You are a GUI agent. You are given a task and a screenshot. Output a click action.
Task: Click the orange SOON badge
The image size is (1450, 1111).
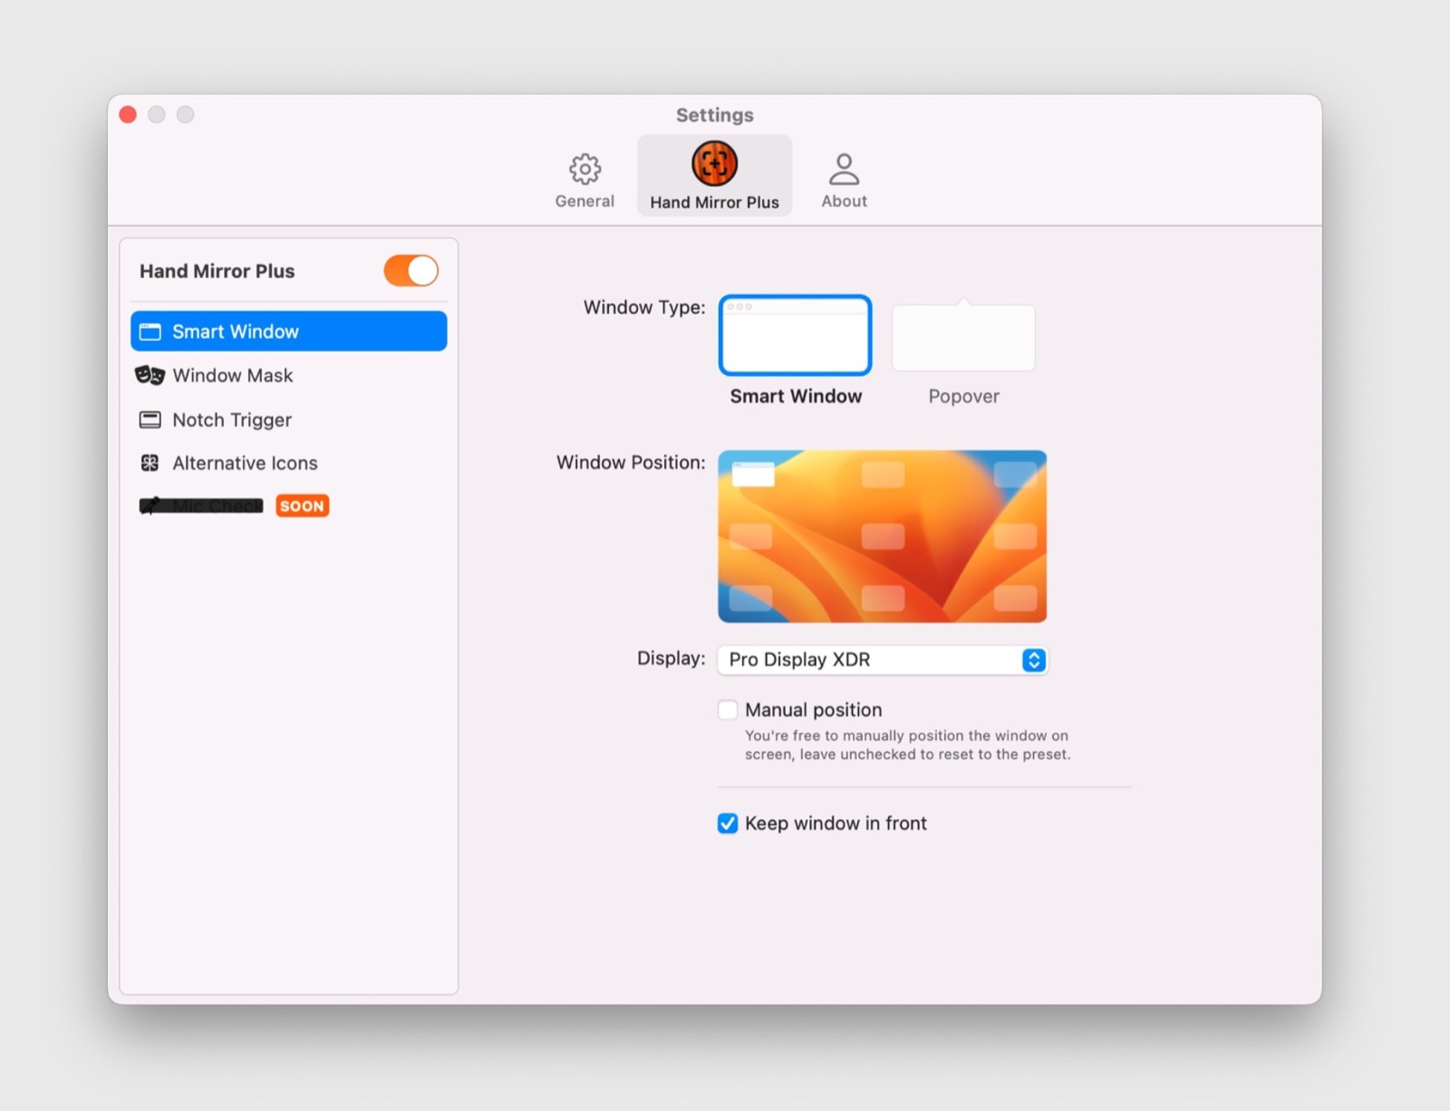303,506
